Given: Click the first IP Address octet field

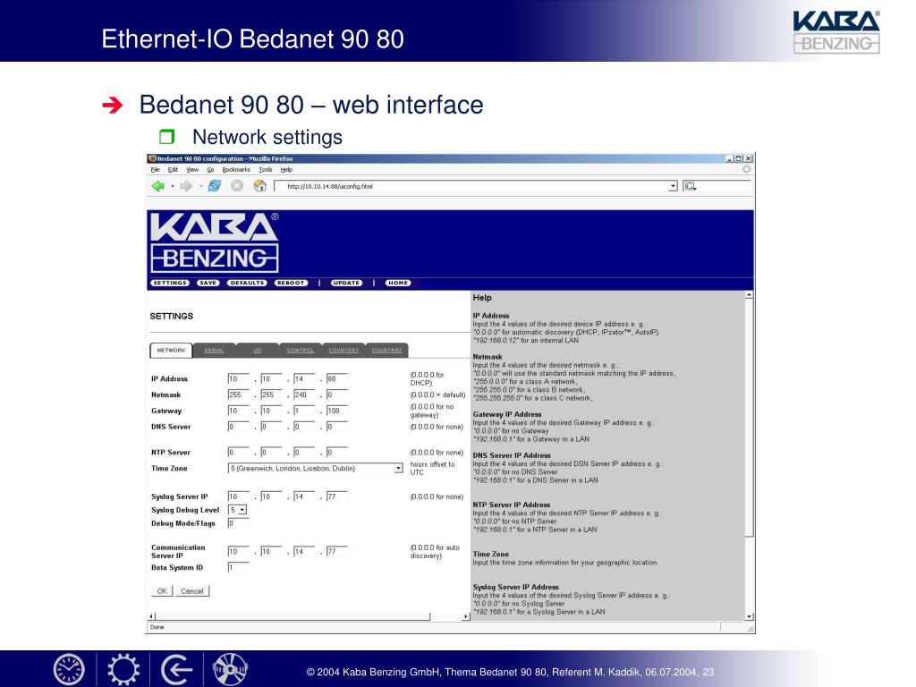Looking at the screenshot, I should point(238,378).
